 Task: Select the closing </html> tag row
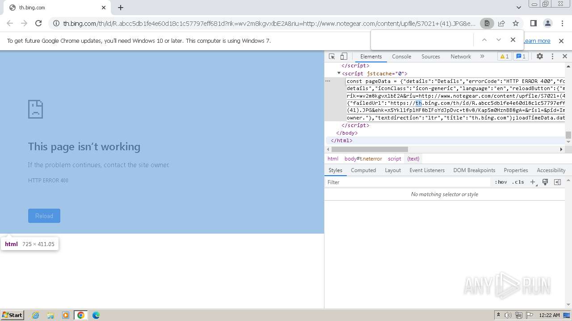point(341,140)
